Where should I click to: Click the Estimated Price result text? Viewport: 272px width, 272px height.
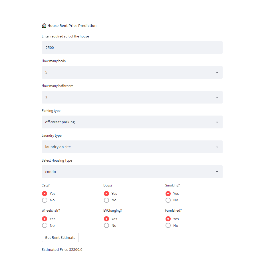[62, 249]
